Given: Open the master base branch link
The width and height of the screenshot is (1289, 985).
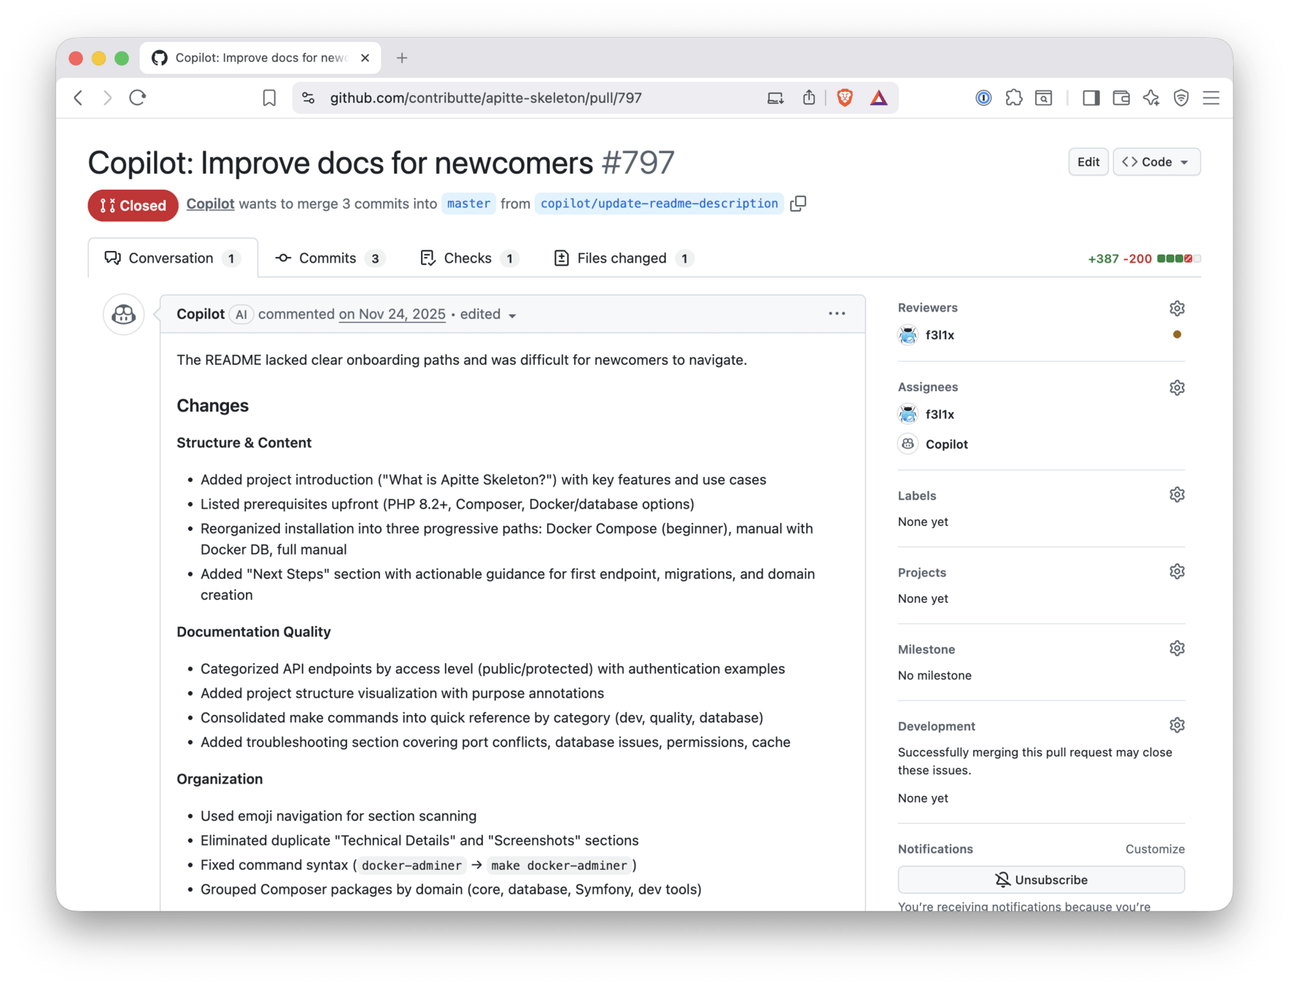Looking at the screenshot, I should pos(468,204).
